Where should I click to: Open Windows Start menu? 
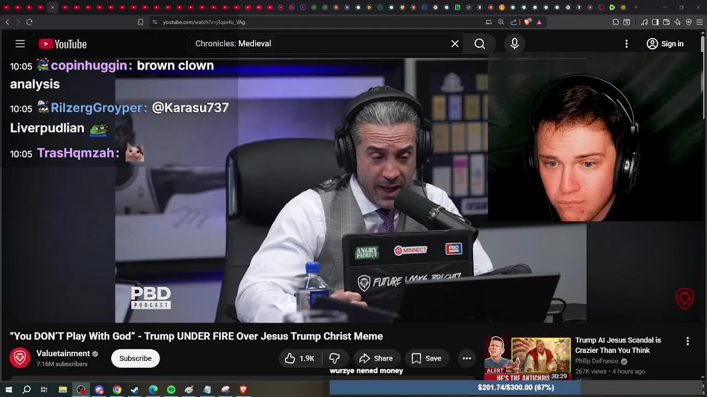pos(8,390)
